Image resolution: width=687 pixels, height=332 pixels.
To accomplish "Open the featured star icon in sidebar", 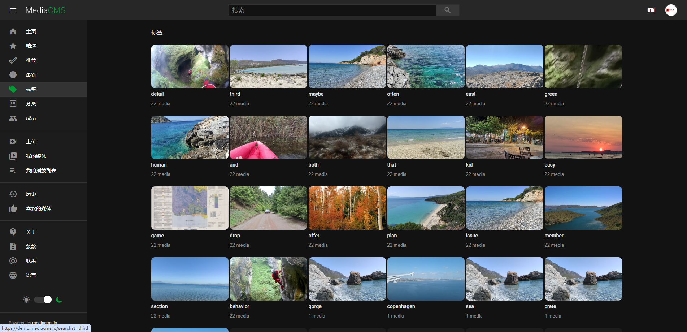I will (13, 46).
